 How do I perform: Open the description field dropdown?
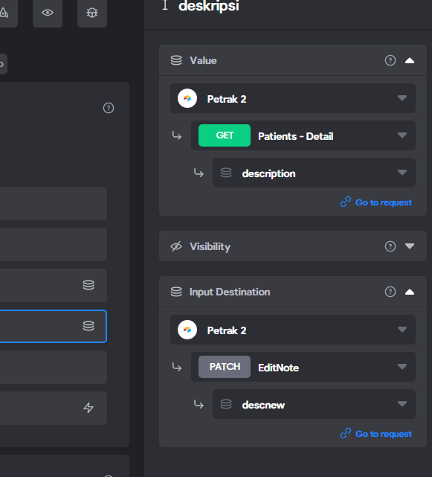[314, 173]
